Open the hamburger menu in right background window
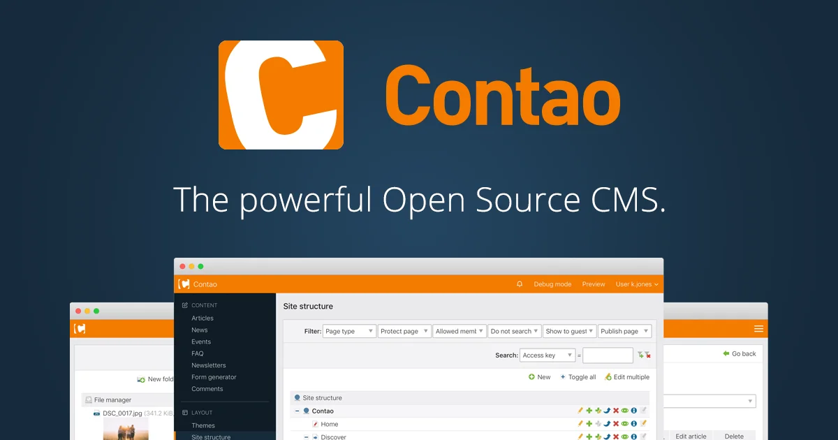The image size is (838, 440). (758, 328)
